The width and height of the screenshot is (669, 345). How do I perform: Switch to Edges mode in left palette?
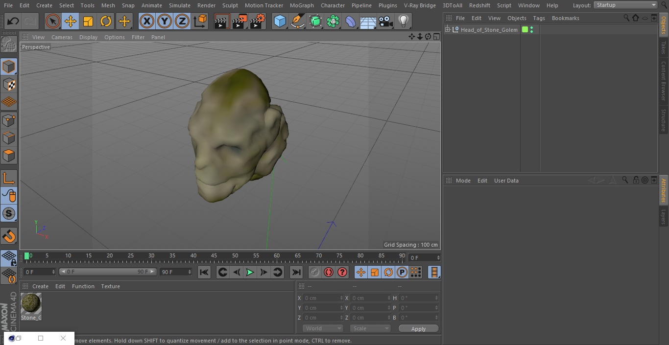[x=9, y=138]
